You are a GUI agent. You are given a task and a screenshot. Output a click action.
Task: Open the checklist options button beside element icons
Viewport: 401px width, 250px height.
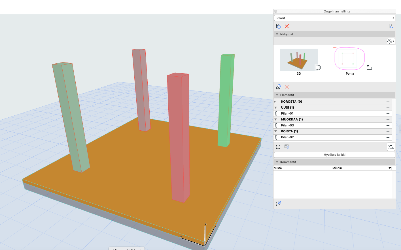point(391,147)
